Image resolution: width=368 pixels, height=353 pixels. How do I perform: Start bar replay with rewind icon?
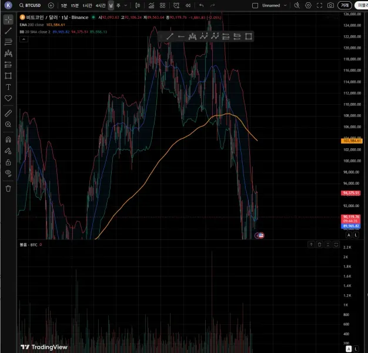[x=188, y=5]
